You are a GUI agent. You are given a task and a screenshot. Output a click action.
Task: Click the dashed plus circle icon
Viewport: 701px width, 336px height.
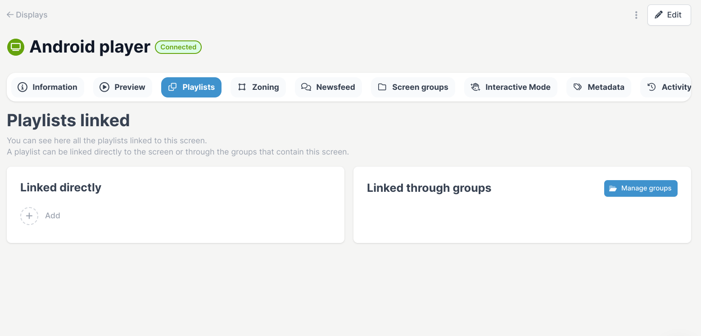pos(29,216)
